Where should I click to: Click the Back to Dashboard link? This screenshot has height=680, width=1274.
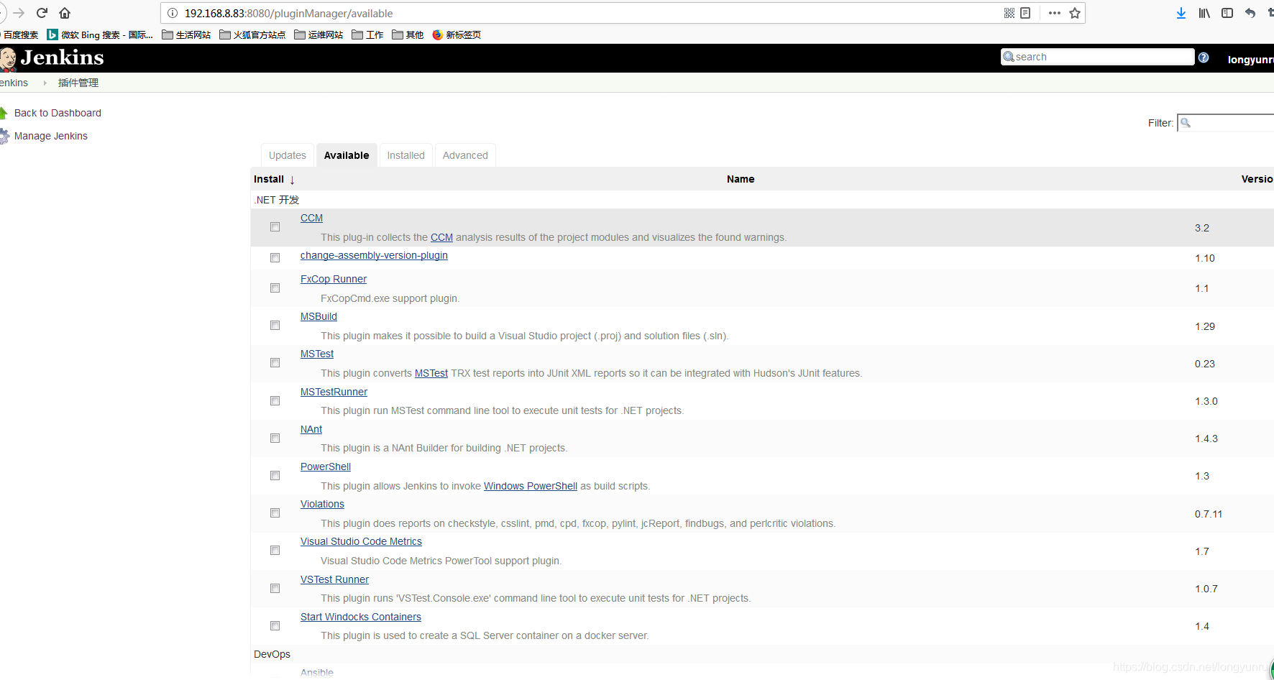pos(58,113)
